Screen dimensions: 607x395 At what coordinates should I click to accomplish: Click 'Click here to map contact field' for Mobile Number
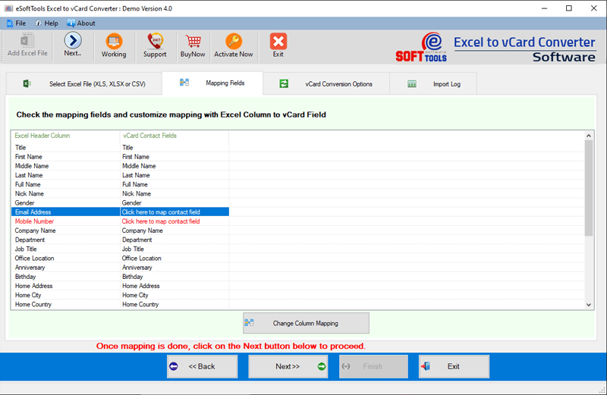point(161,221)
